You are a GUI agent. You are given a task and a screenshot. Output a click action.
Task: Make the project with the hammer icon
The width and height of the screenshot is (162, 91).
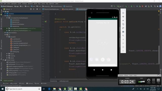pos(114,6)
